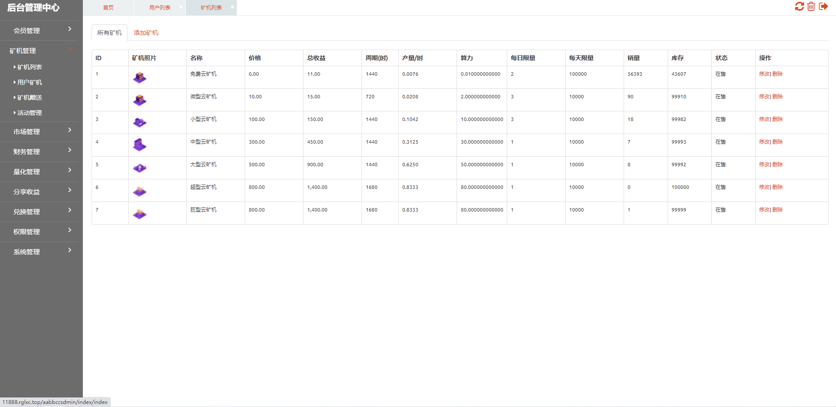Open the 免费云矿机 miner photo

[x=140, y=77]
